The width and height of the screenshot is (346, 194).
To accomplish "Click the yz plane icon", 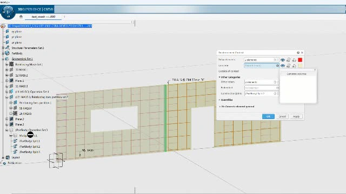I will [7, 37].
